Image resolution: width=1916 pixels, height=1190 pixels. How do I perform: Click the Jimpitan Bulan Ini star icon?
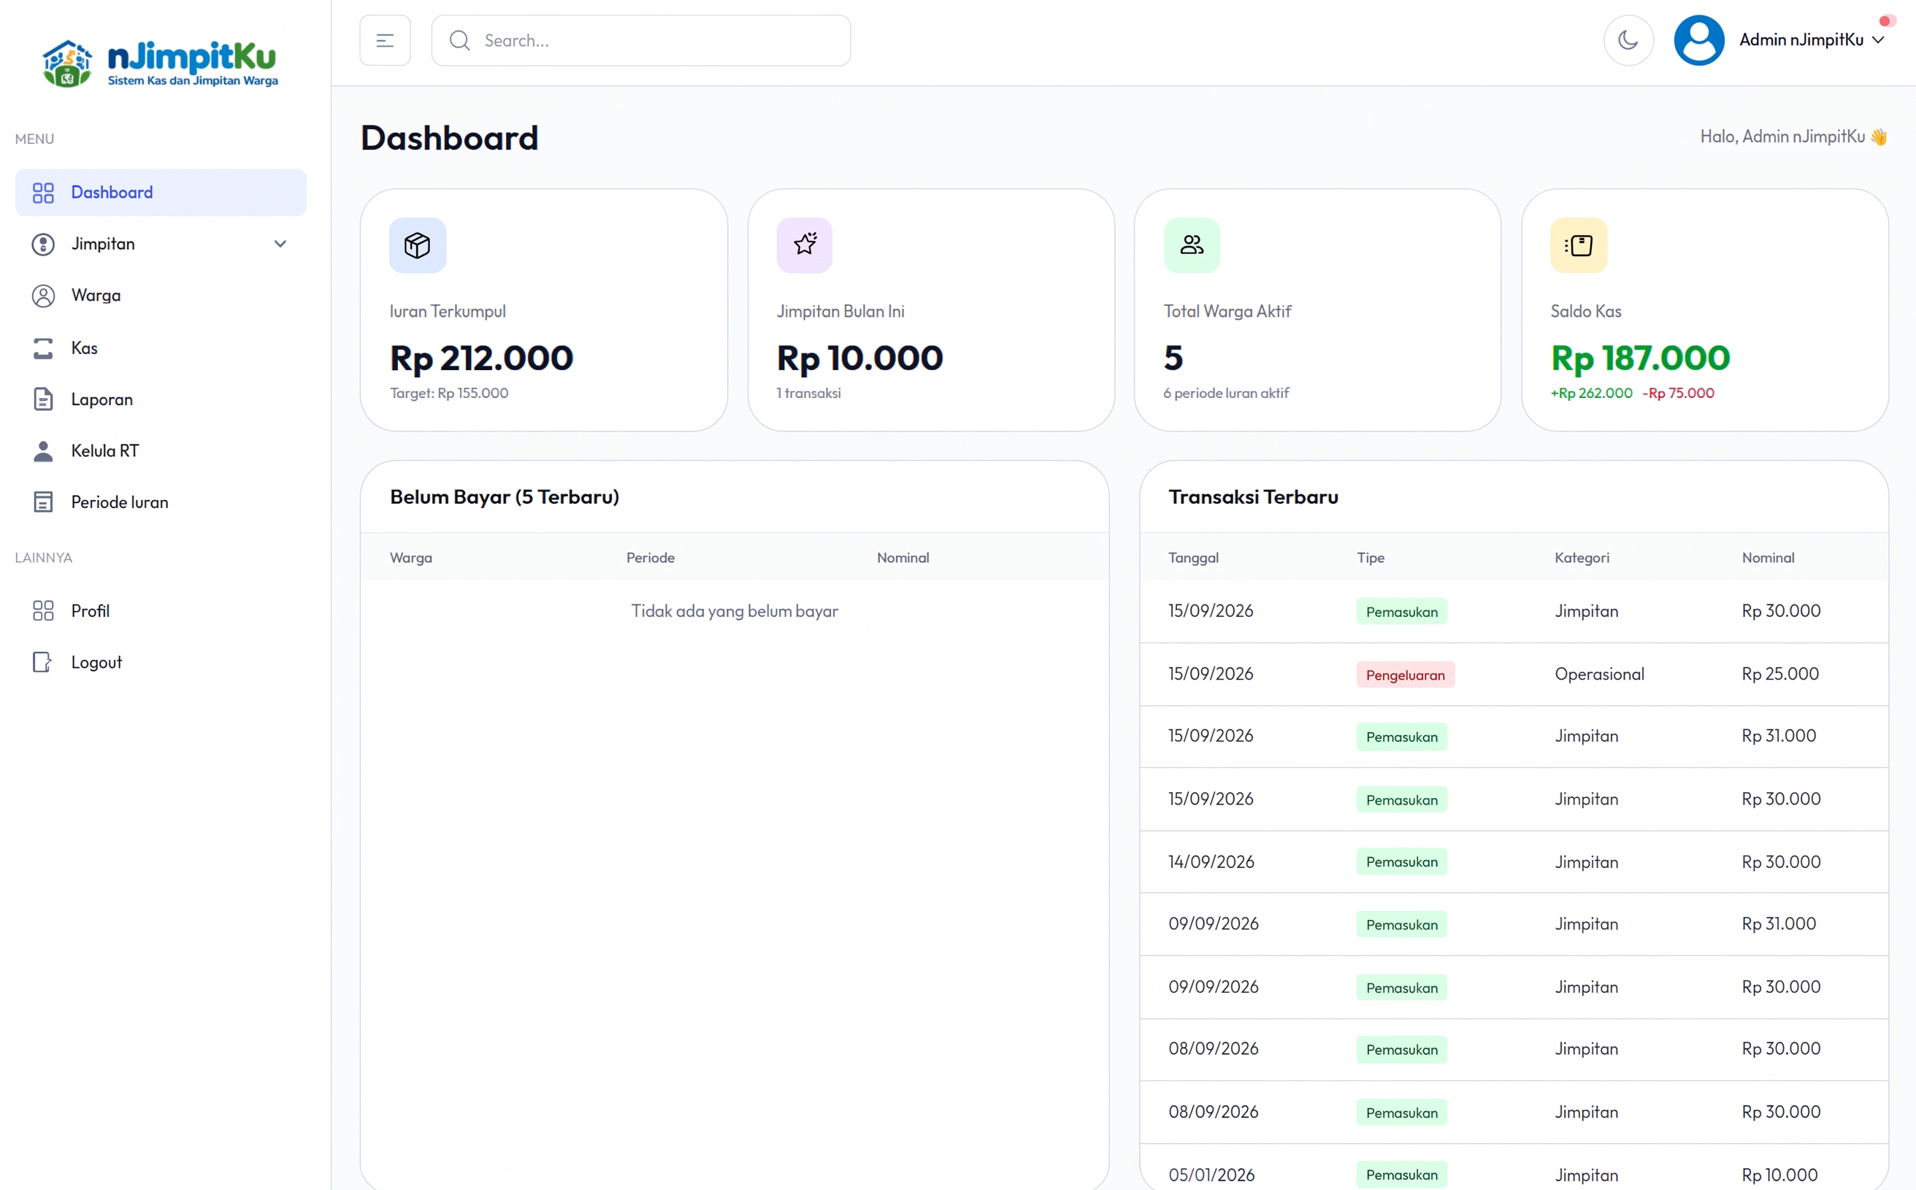(x=805, y=245)
